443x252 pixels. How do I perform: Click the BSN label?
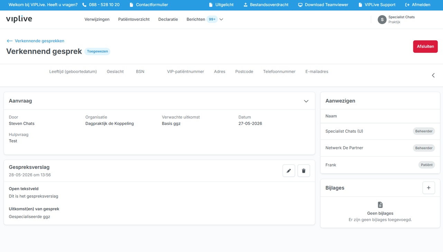click(140, 72)
